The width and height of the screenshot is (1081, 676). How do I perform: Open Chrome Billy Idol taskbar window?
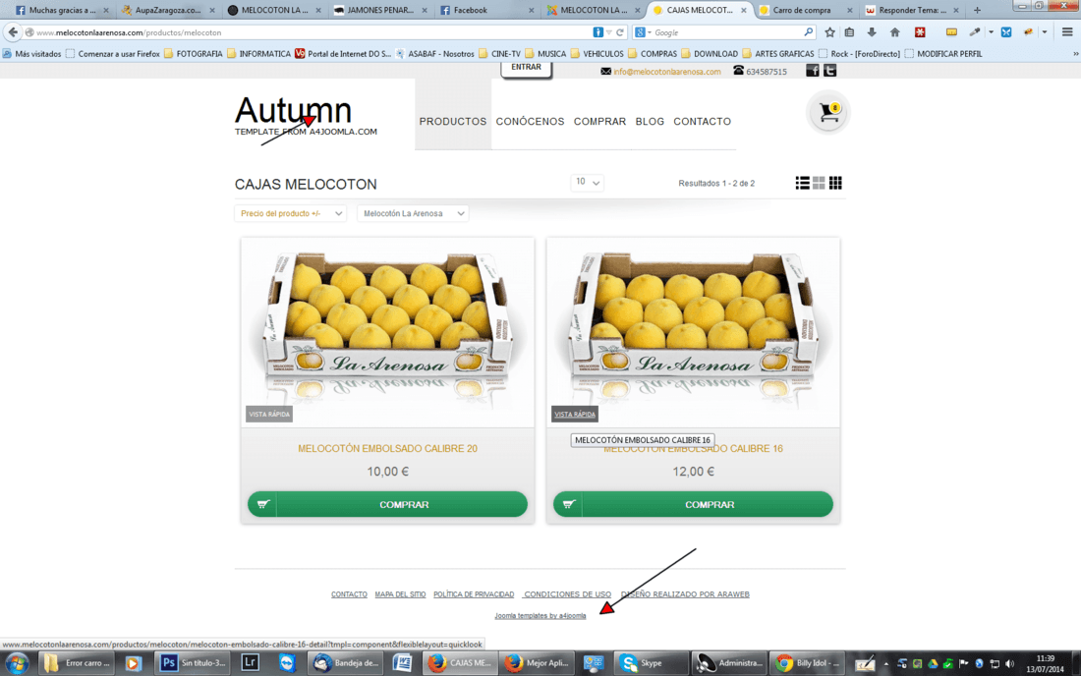coord(808,663)
